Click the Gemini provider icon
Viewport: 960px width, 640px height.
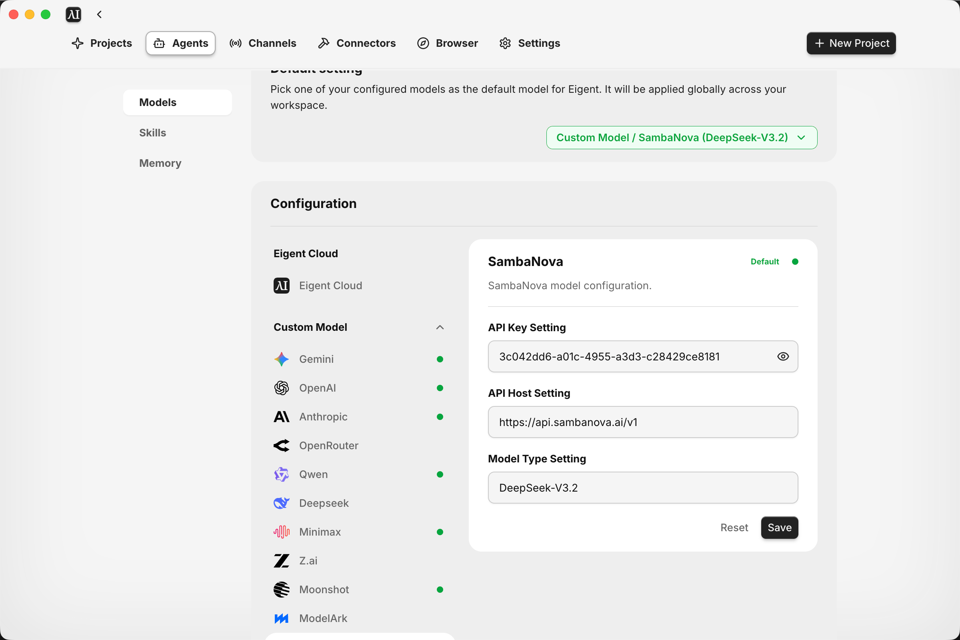[281, 359]
